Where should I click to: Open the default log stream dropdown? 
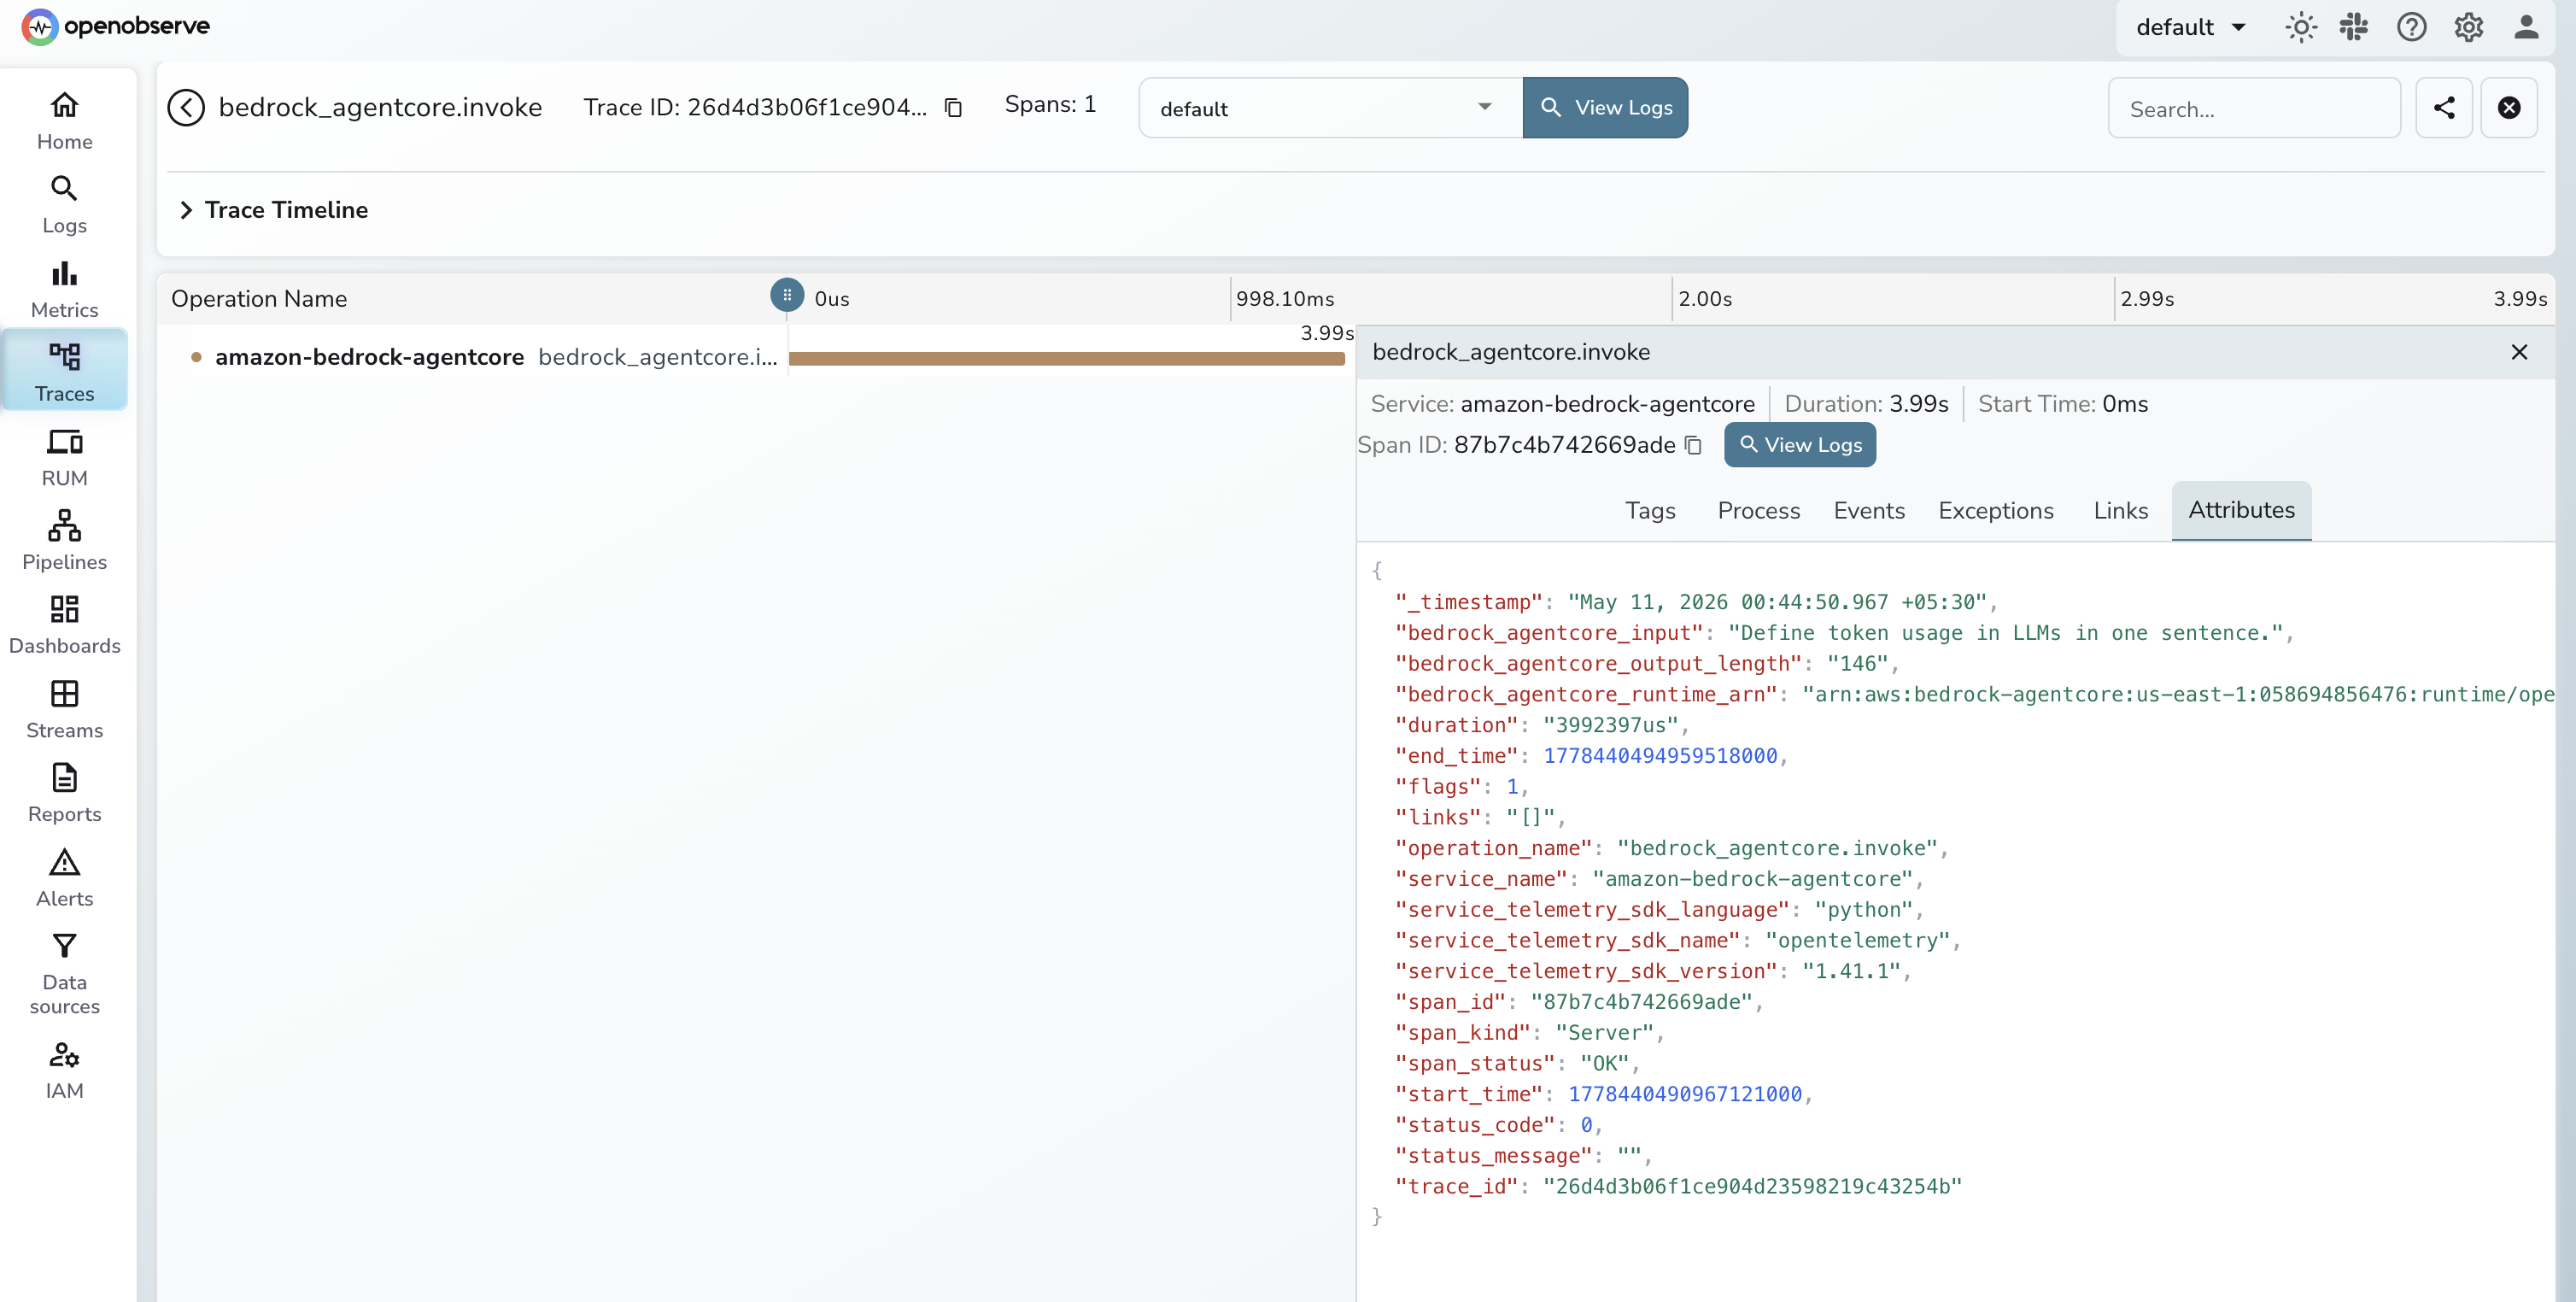coord(1330,108)
